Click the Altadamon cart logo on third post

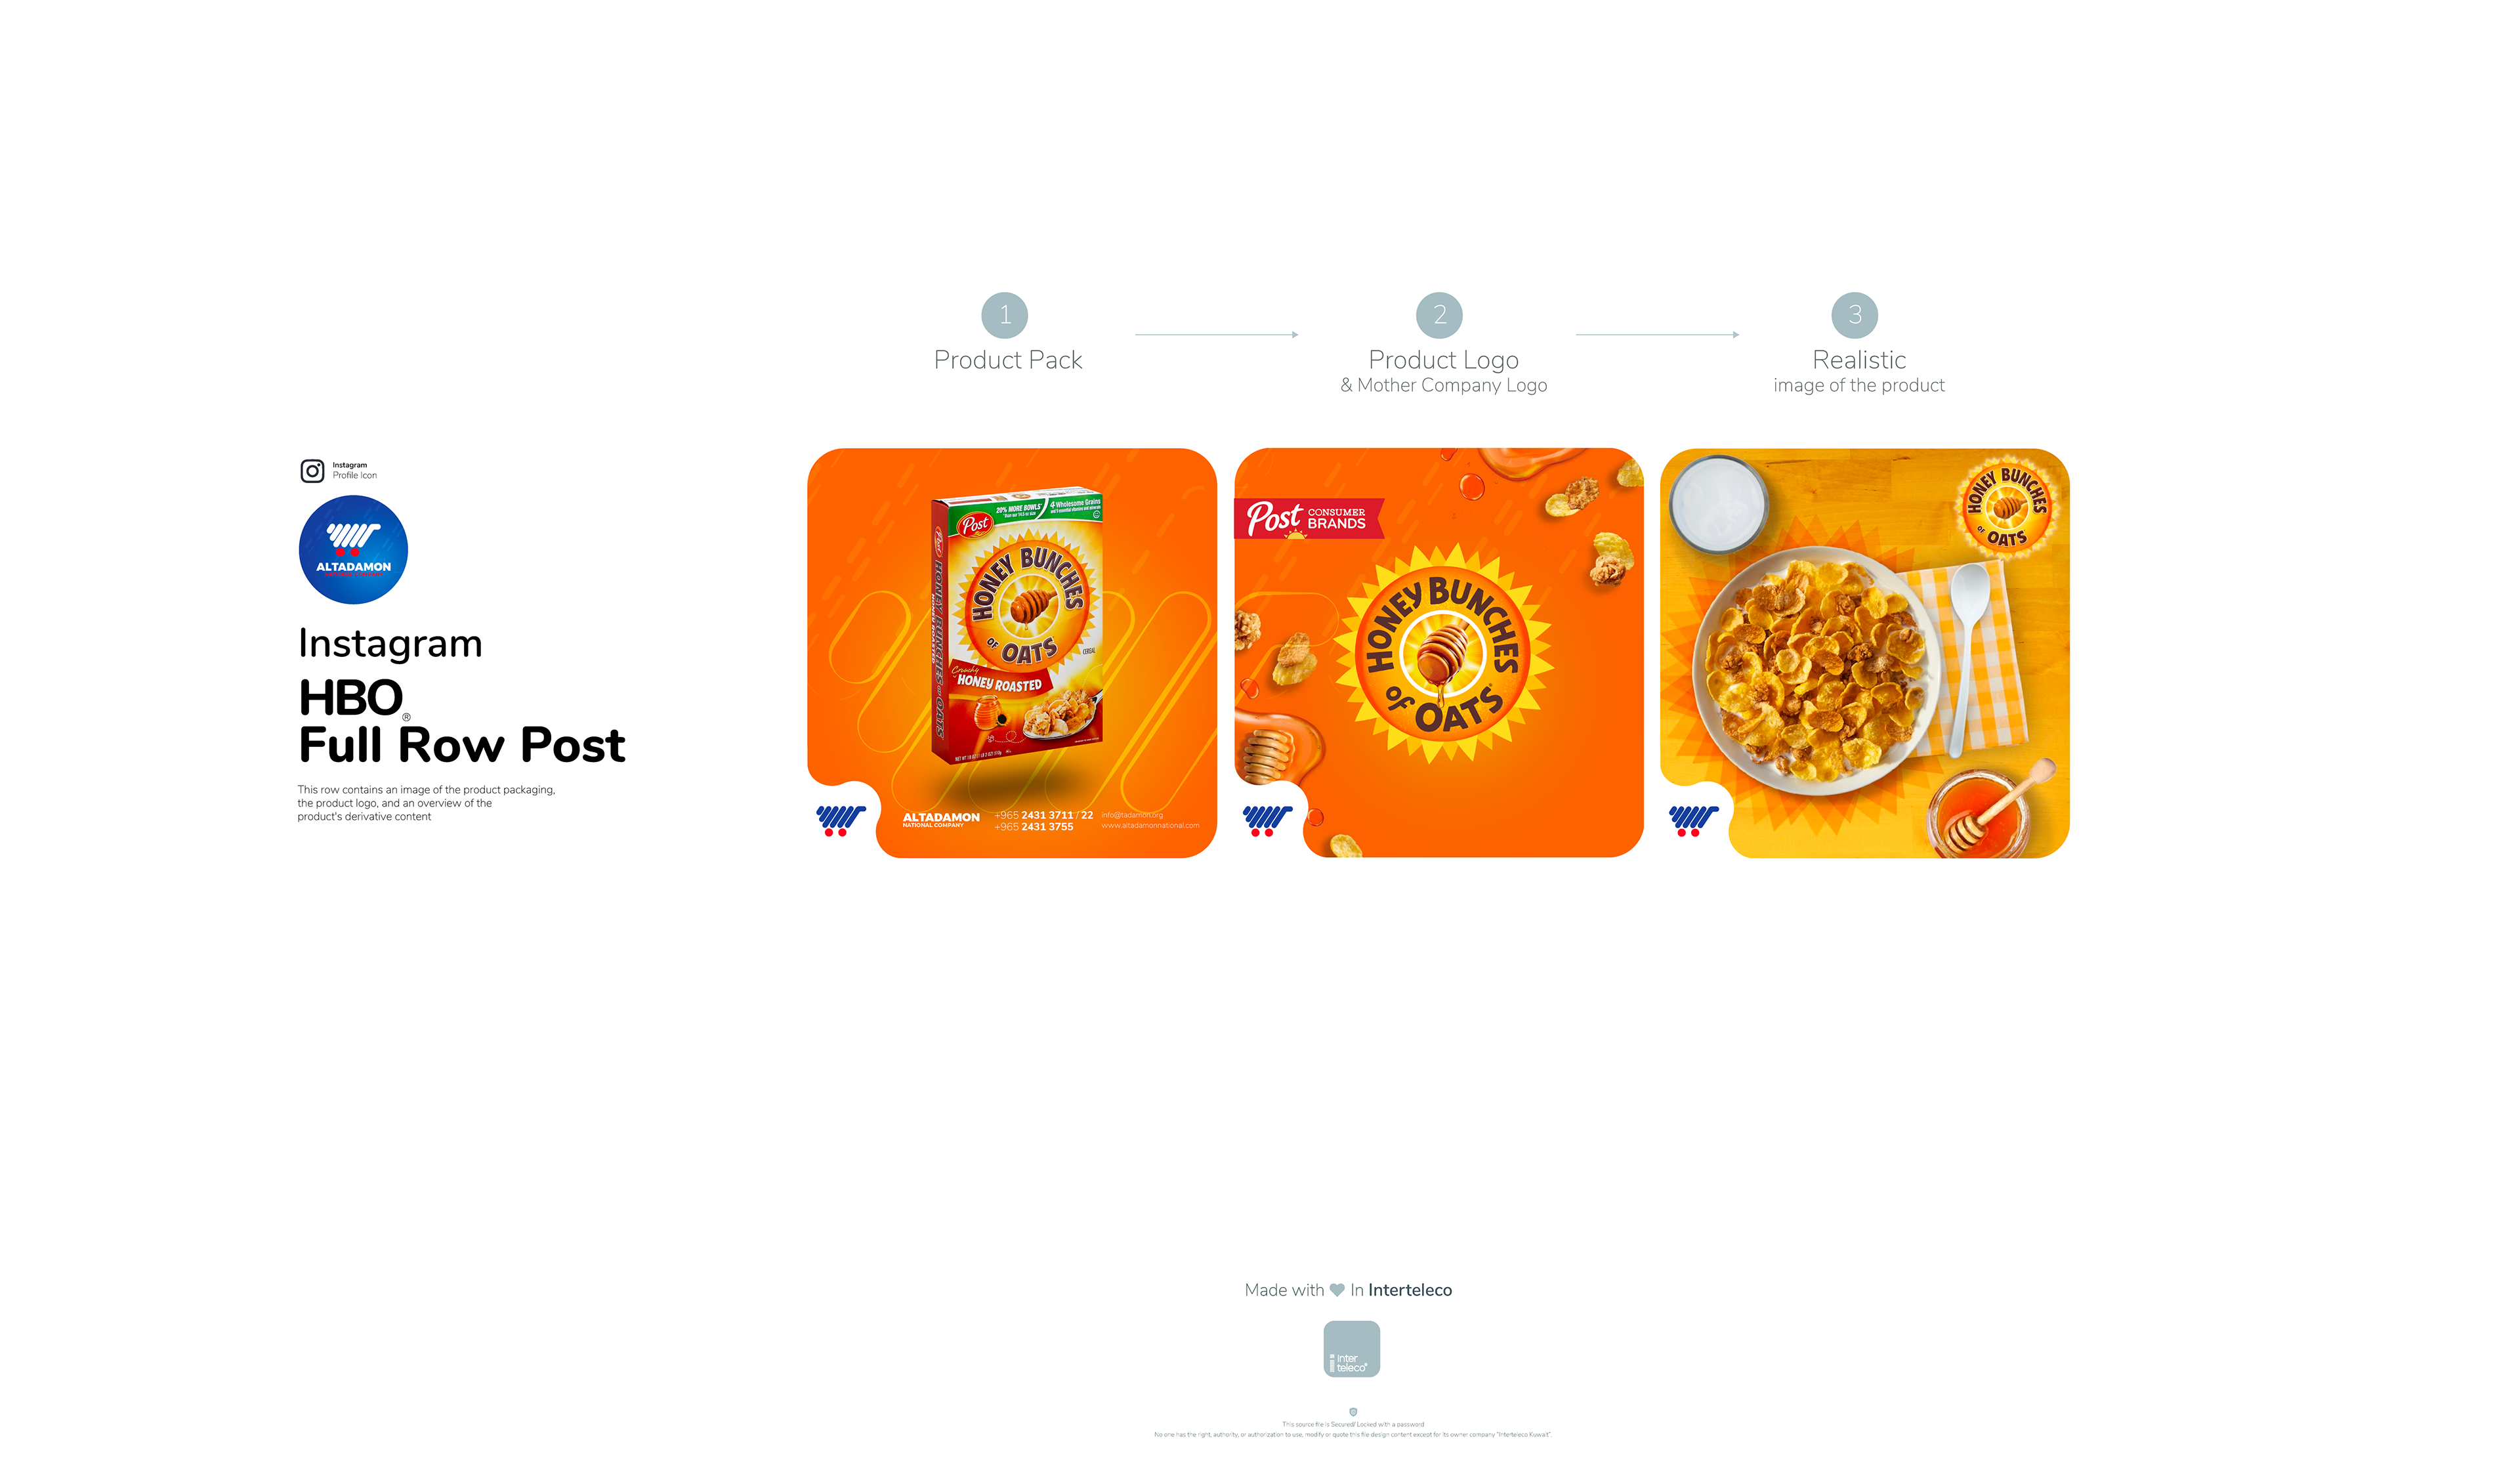tap(1693, 821)
